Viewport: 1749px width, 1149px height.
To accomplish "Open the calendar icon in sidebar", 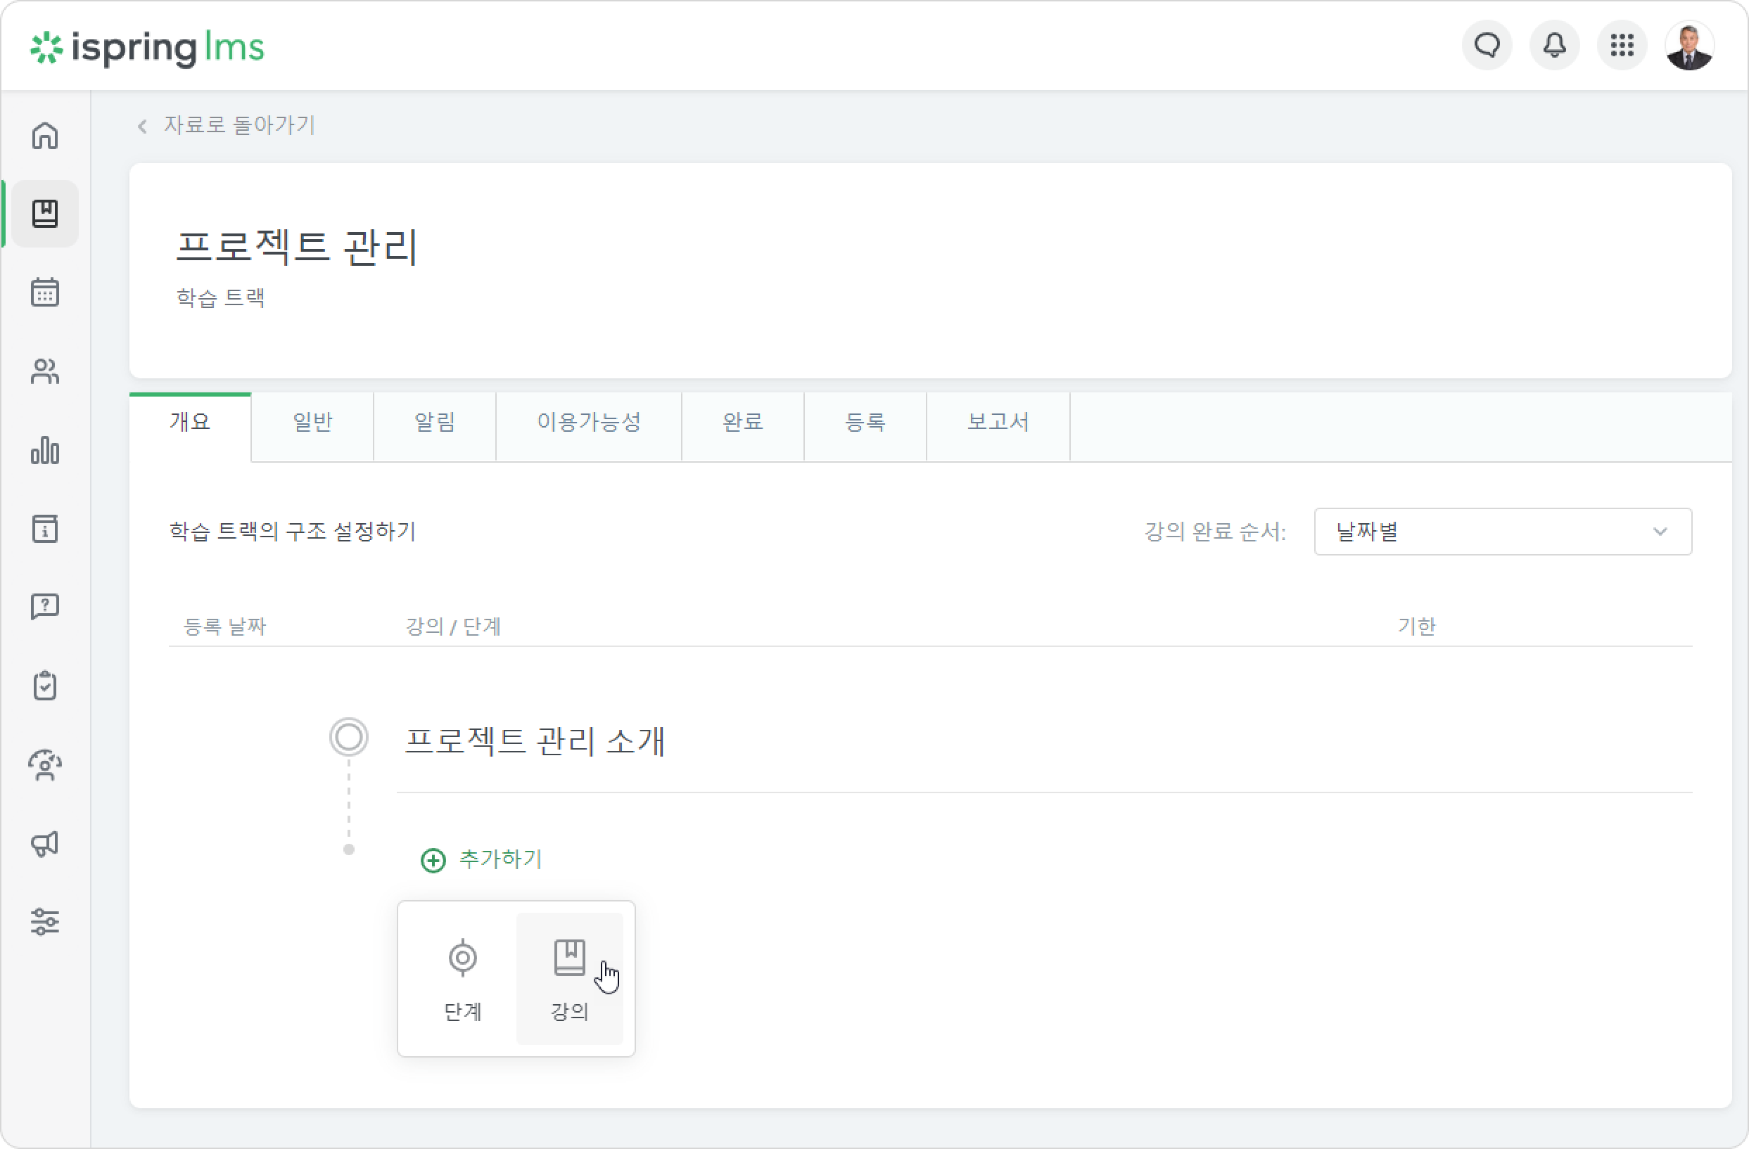I will (45, 293).
